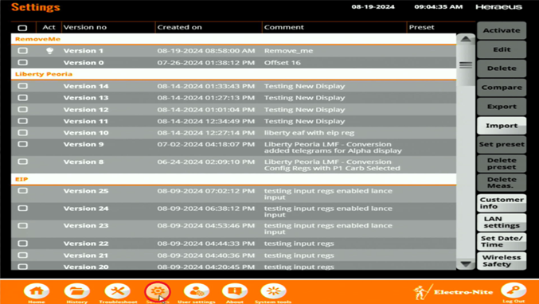This screenshot has height=304, width=539.
Task: Toggle the select-all checkbox in header
Action: 22,28
